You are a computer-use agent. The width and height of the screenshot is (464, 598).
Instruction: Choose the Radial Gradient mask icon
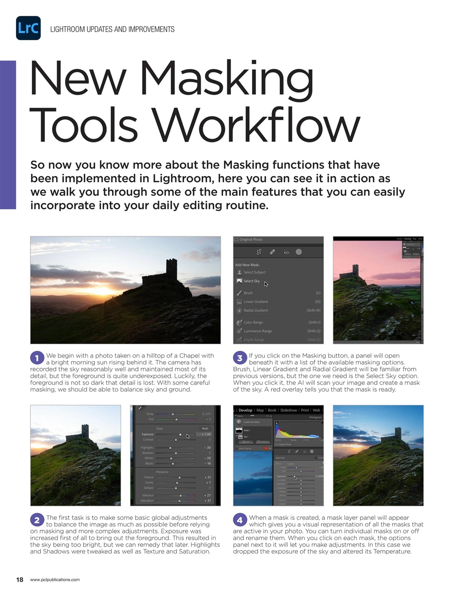tap(239, 310)
